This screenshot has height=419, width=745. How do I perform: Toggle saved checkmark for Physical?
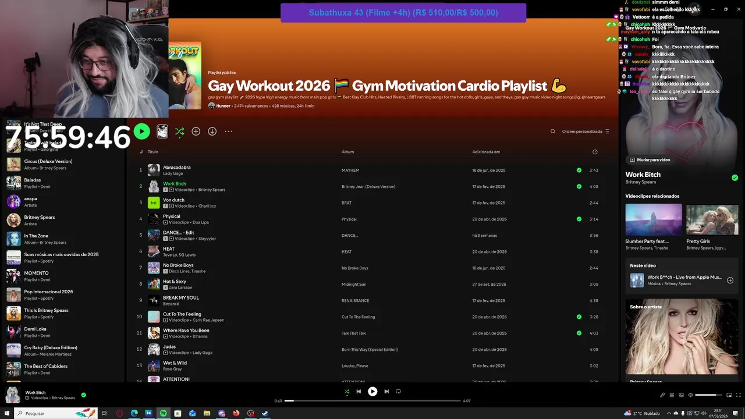(x=579, y=219)
